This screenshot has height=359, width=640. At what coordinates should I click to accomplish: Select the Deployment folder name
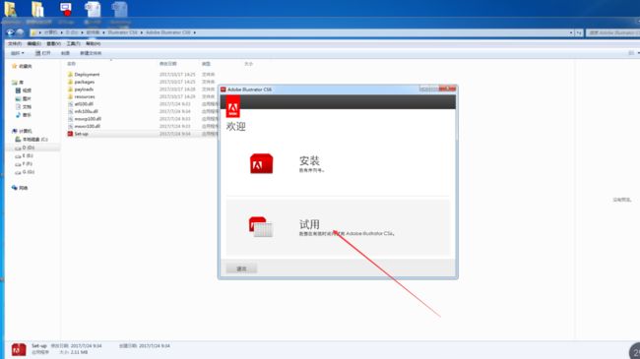pyautogui.click(x=87, y=74)
